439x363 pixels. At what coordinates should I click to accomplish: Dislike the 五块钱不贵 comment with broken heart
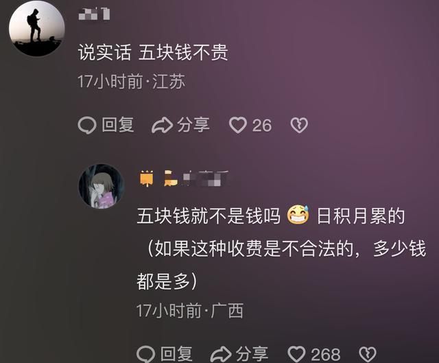(299, 125)
